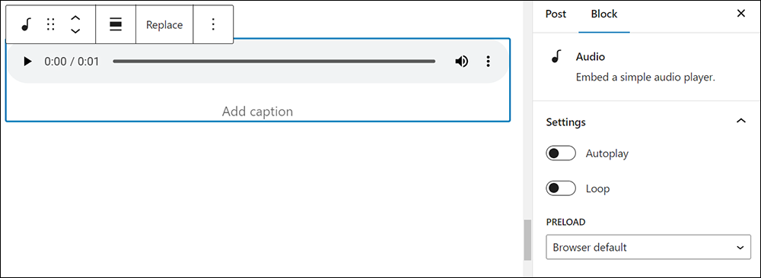Viewport: 761px width, 278px height.
Task: Open the block alignment options
Action: point(116,25)
